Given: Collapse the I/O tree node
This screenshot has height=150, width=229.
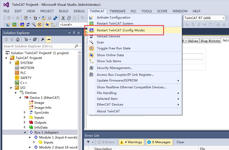Looking at the screenshot, I should pyautogui.click(x=11, y=88).
